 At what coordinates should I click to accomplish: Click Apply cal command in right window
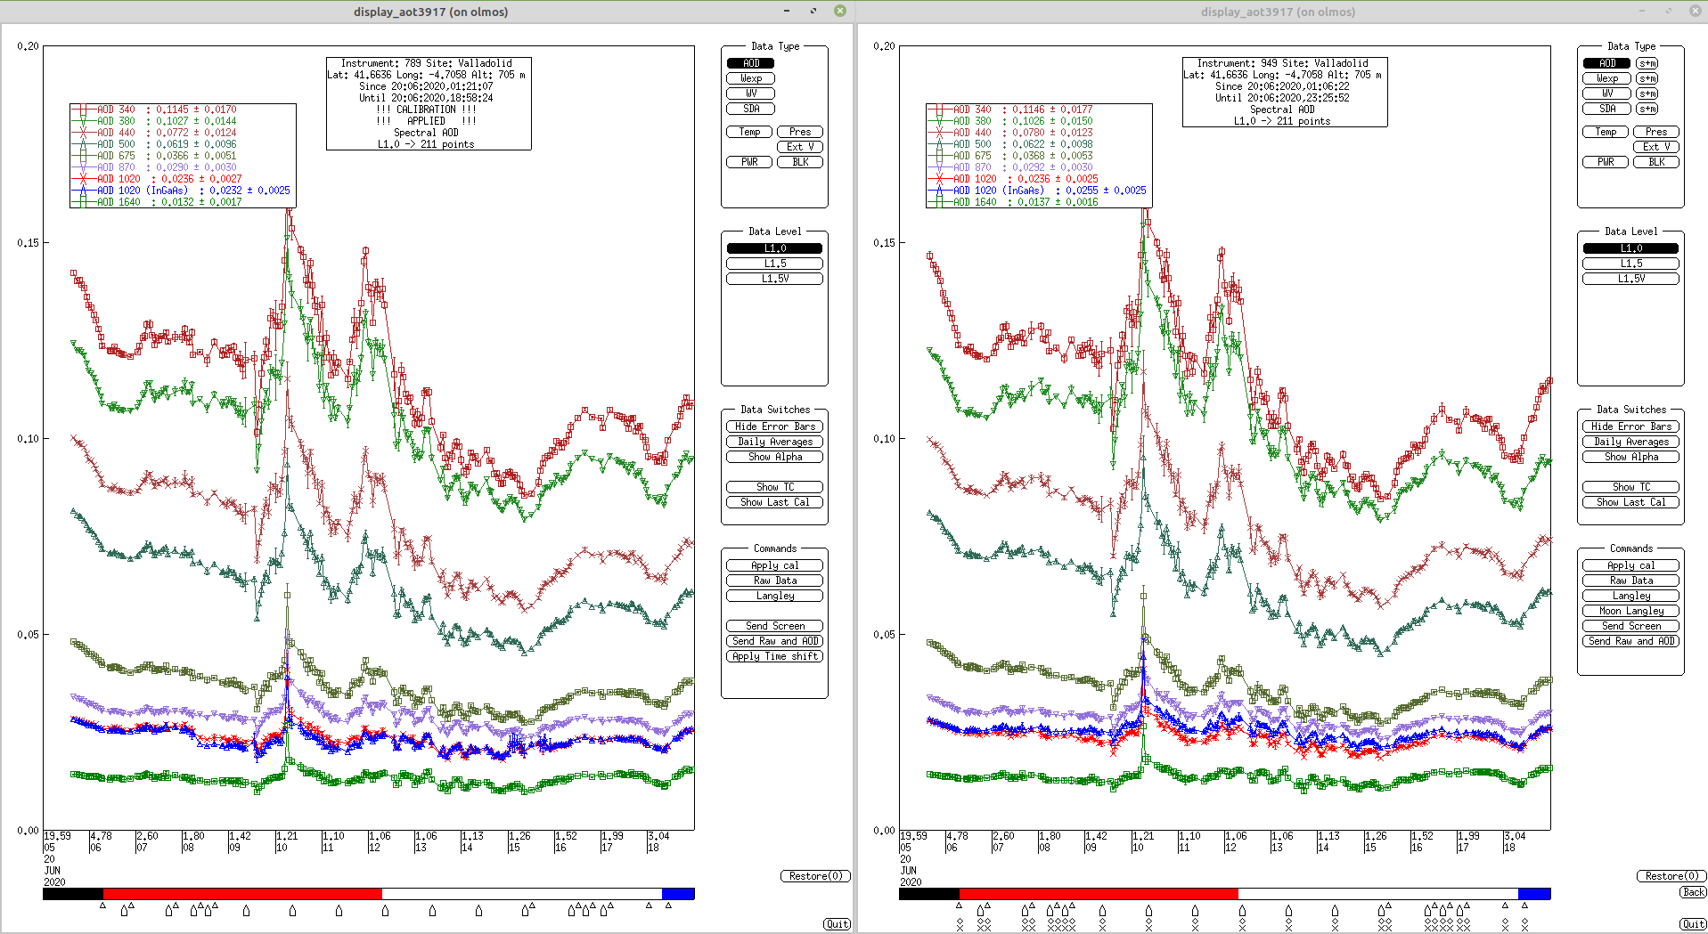click(1630, 565)
